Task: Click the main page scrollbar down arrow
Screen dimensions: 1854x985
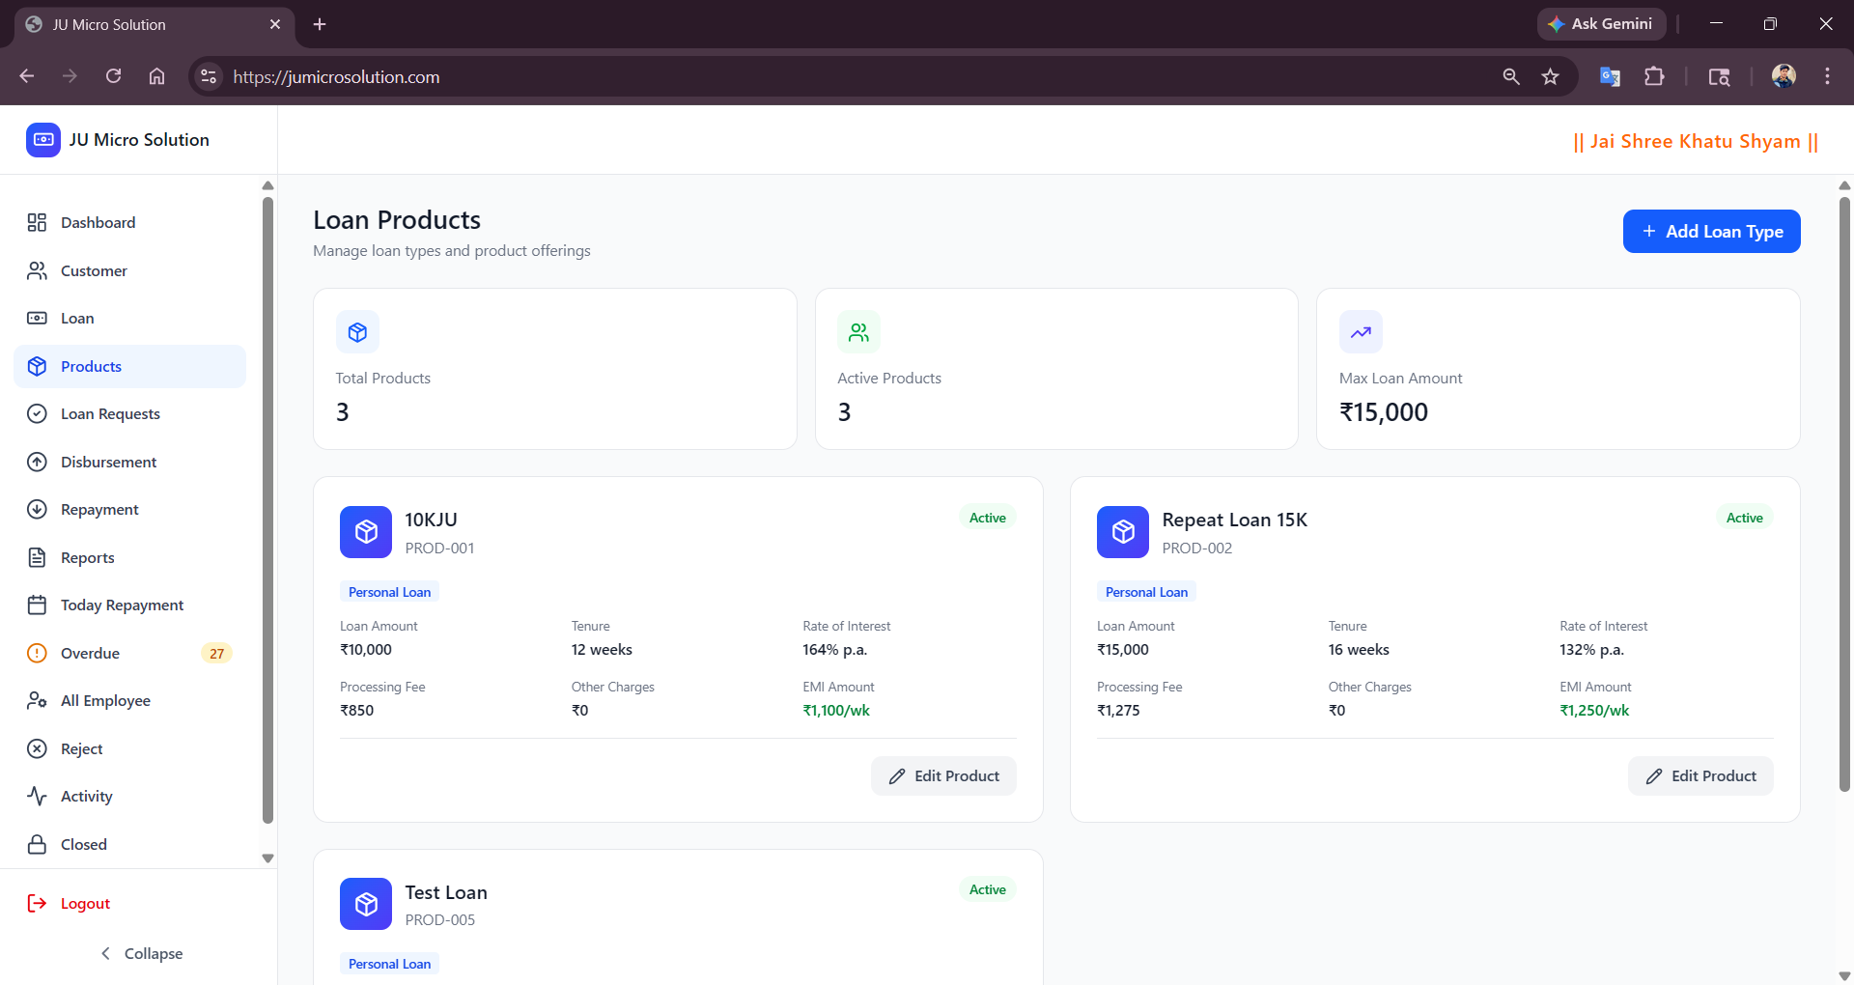Action: click(1844, 975)
